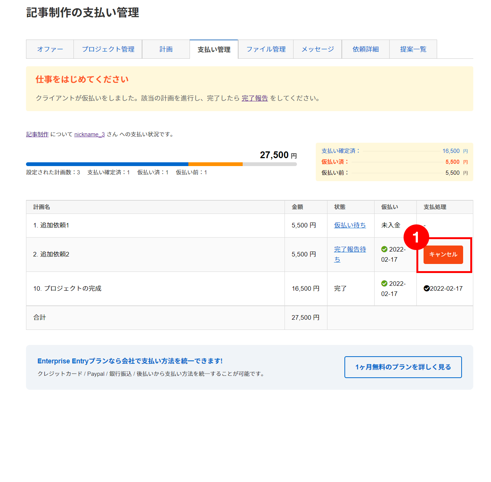Click 仮払い前 summary line
The image size is (491, 482).
pyautogui.click(x=395, y=173)
